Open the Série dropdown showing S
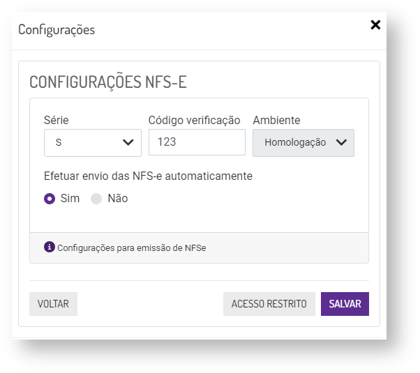This screenshot has height=373, width=420. (91, 142)
